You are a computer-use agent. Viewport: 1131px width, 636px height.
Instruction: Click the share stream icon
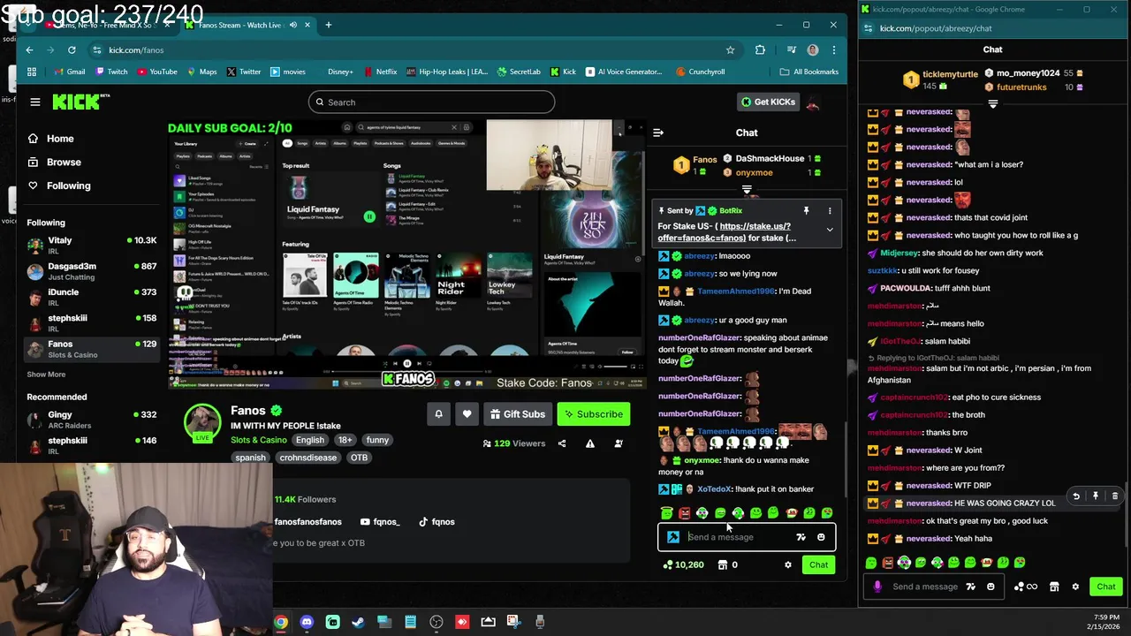click(x=562, y=443)
